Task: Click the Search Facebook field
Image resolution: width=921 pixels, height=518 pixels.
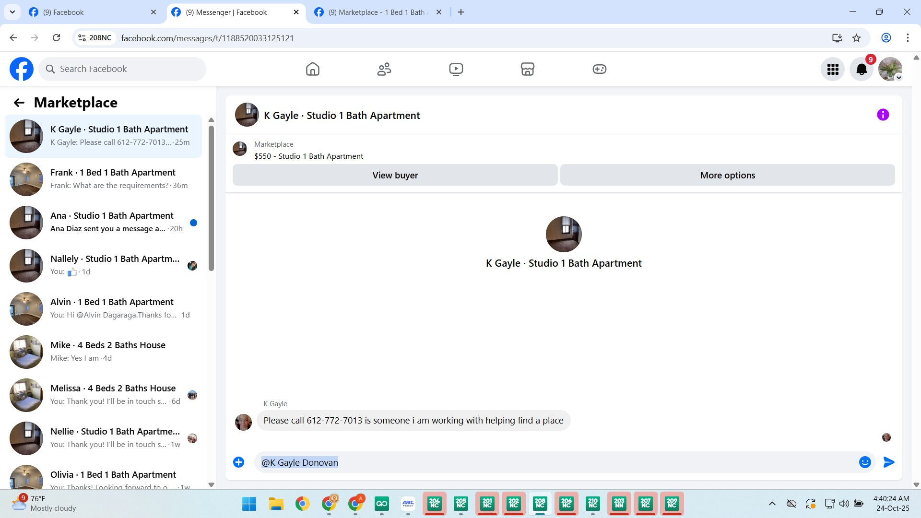Action: tap(122, 69)
